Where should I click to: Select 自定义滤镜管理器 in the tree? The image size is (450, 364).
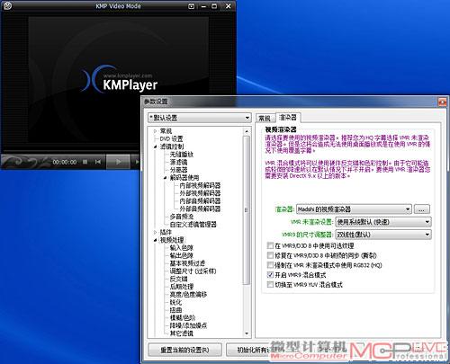(x=193, y=225)
